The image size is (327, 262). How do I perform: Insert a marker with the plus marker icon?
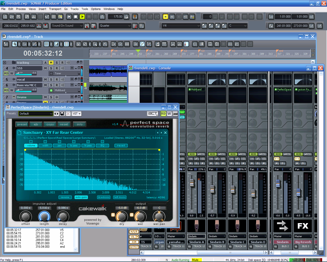click(218, 26)
